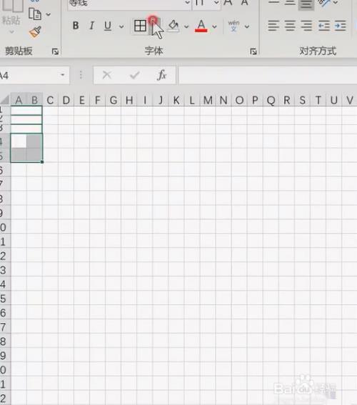Apply red Font Color
The height and width of the screenshot is (405, 357).
(201, 26)
